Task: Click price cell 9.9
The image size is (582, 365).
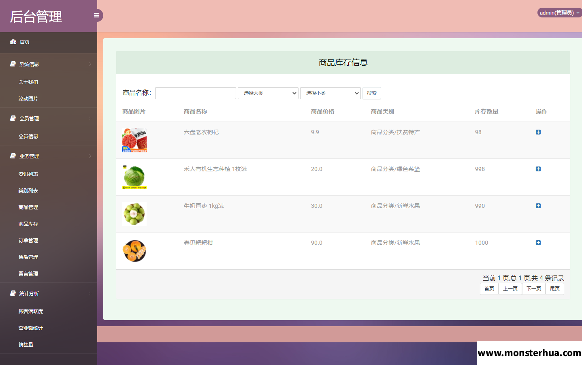Action: point(315,132)
